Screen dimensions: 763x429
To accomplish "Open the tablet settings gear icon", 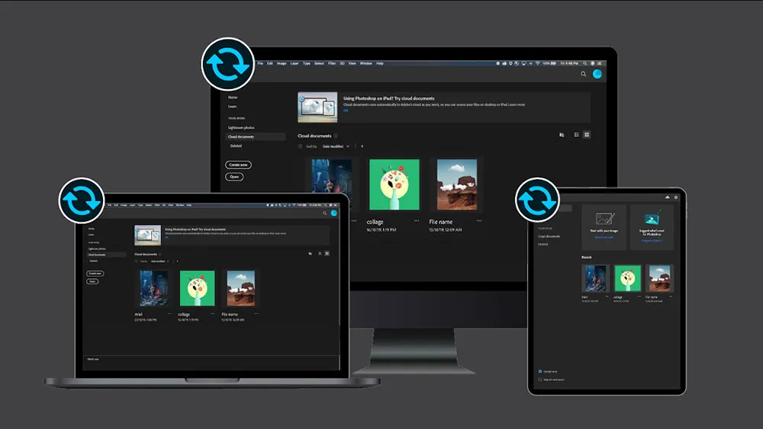I will pos(675,197).
